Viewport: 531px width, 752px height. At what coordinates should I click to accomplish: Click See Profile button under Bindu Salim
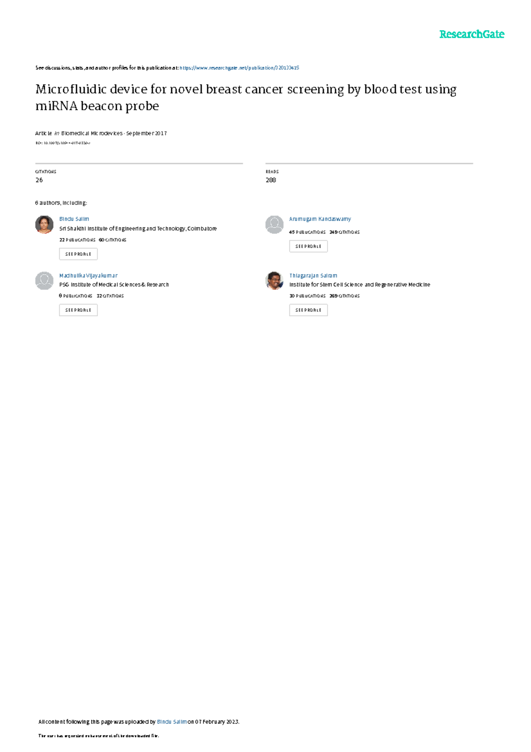click(78, 254)
